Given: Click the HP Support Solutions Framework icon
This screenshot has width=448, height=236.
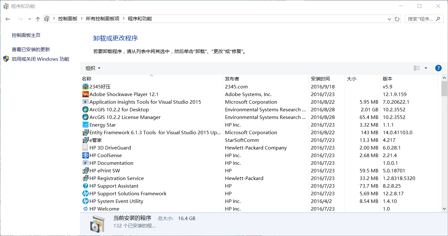Looking at the screenshot, I should [x=85, y=193].
